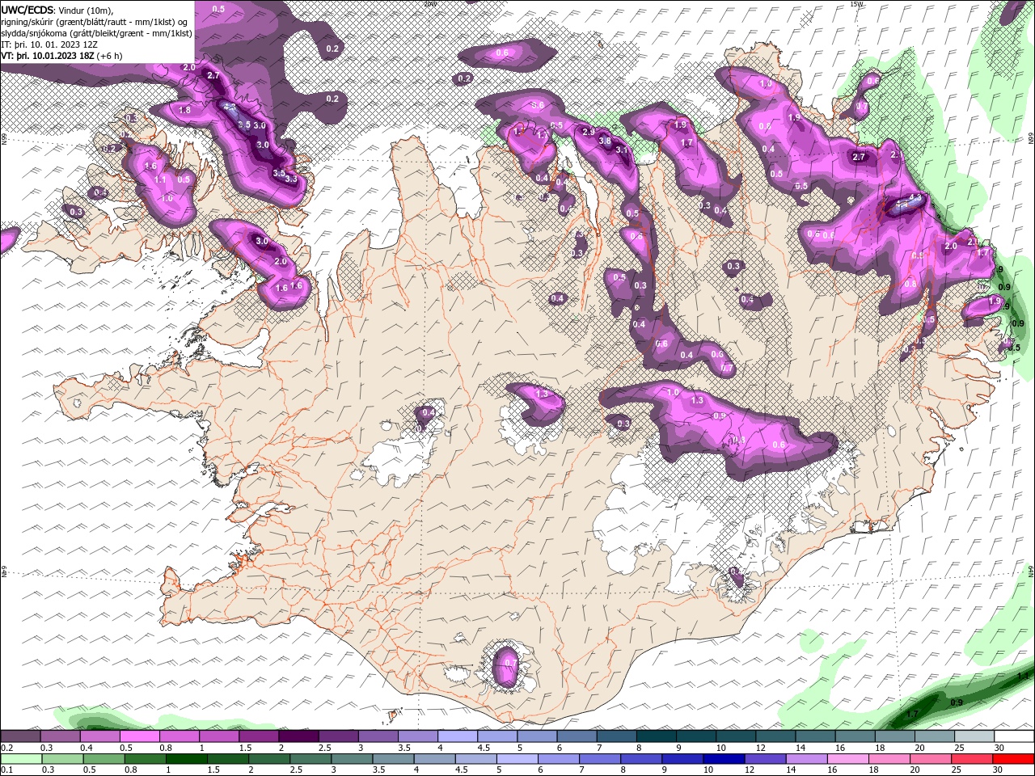Click the snow scale swatch between 0.2 and 0.3
1035x776 pixels.
(x=20, y=736)
